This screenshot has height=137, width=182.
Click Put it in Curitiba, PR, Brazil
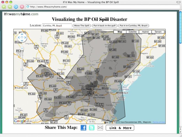pos(133,26)
